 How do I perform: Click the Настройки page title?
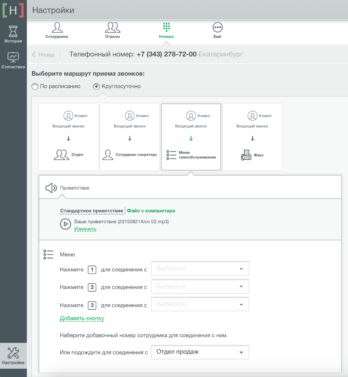click(53, 10)
